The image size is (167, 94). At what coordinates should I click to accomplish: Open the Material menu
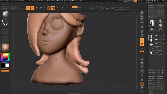[56, 3]
